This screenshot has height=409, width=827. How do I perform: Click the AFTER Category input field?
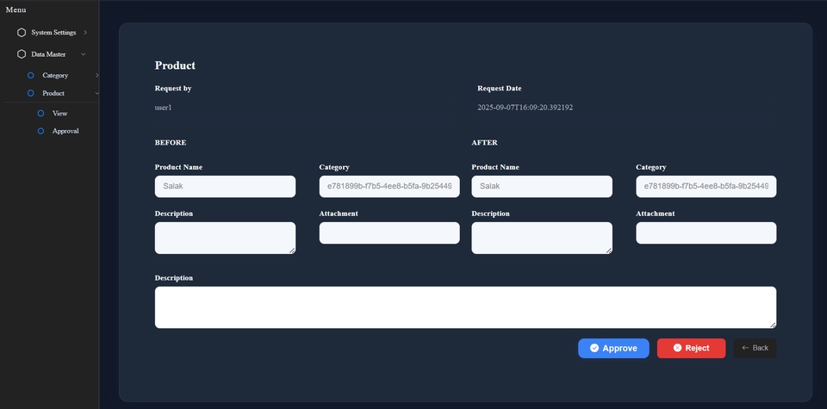[x=706, y=186]
